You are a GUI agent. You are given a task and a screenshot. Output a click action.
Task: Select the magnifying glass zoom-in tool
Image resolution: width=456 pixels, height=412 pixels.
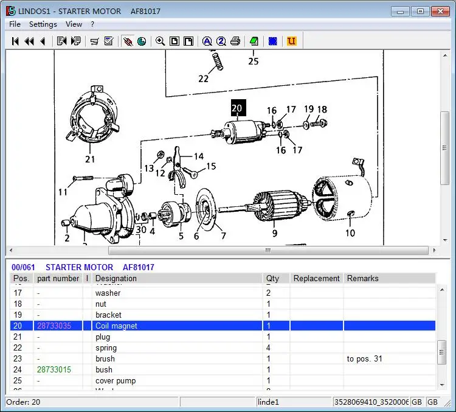(x=161, y=41)
